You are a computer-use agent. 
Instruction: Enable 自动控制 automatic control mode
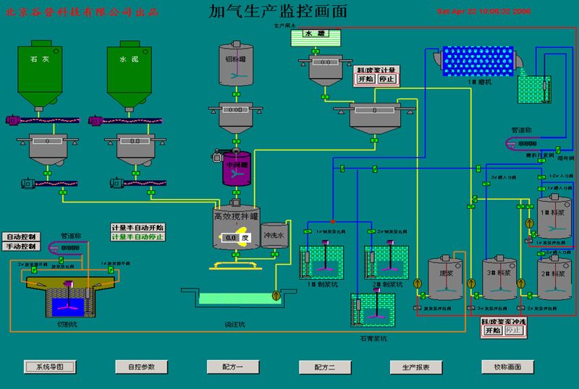[x=22, y=236]
